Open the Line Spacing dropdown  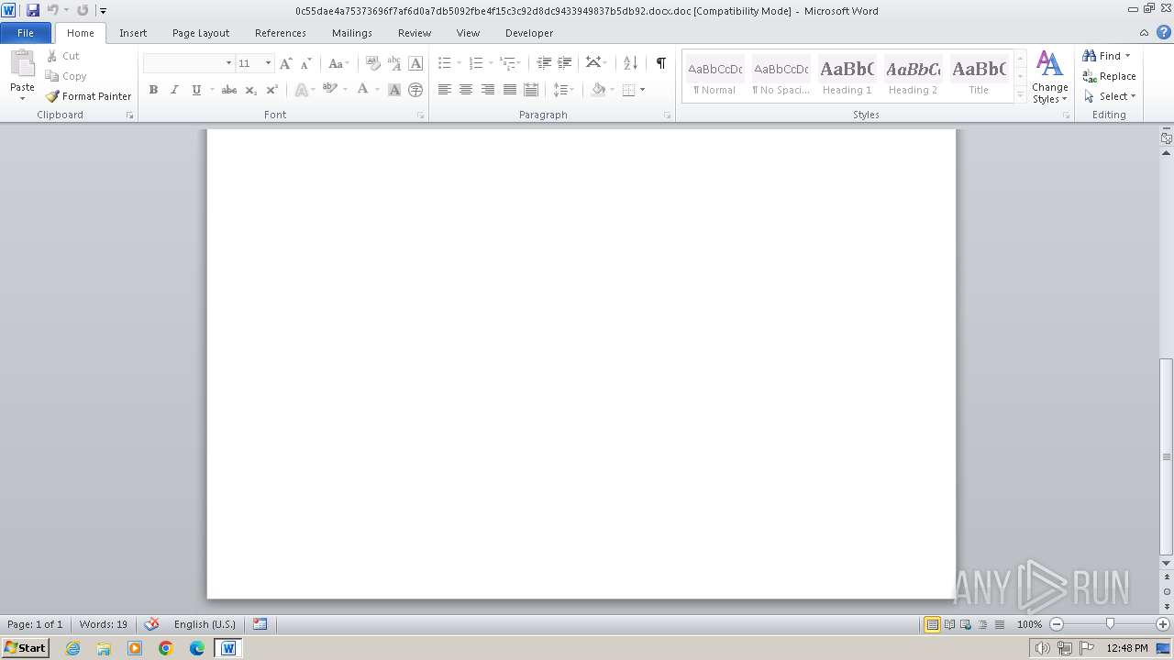pos(563,90)
